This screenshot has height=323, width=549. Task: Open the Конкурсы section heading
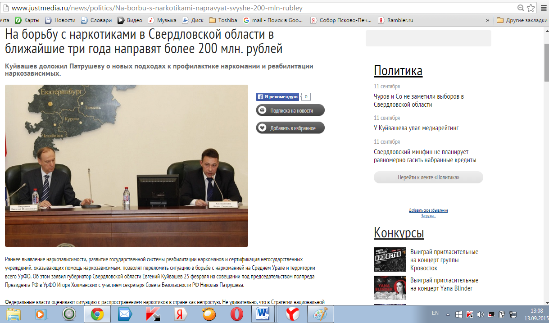399,233
